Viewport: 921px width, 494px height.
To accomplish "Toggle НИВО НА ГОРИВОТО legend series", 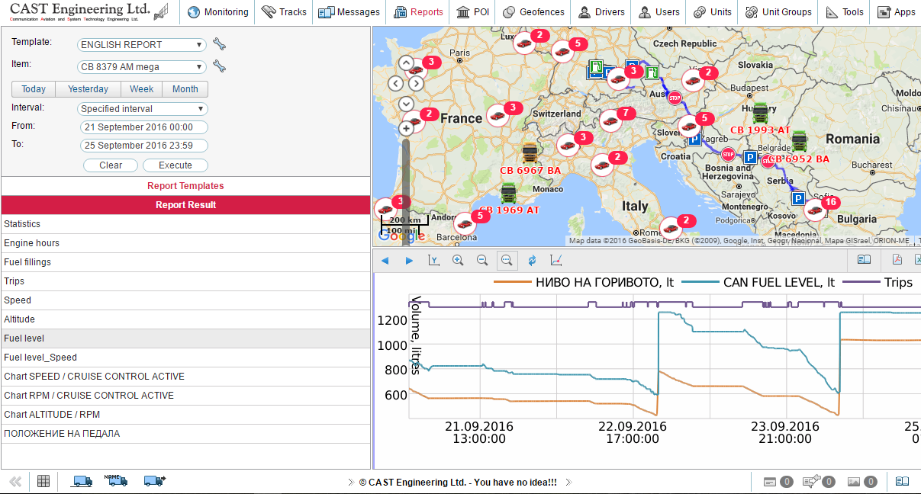I will [x=584, y=282].
